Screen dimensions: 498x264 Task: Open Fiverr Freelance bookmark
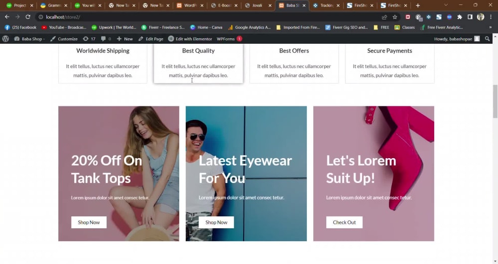[x=163, y=27]
